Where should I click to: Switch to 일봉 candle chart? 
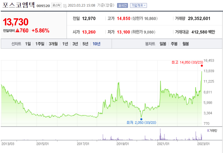click(x=163, y=44)
